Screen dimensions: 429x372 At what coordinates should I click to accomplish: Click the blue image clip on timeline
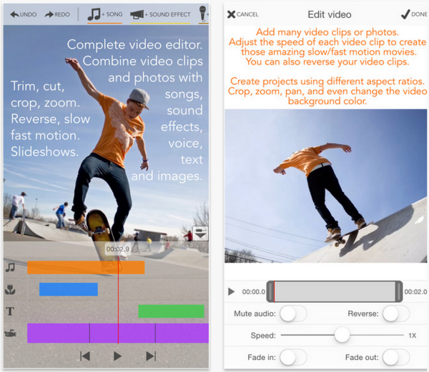click(x=69, y=289)
